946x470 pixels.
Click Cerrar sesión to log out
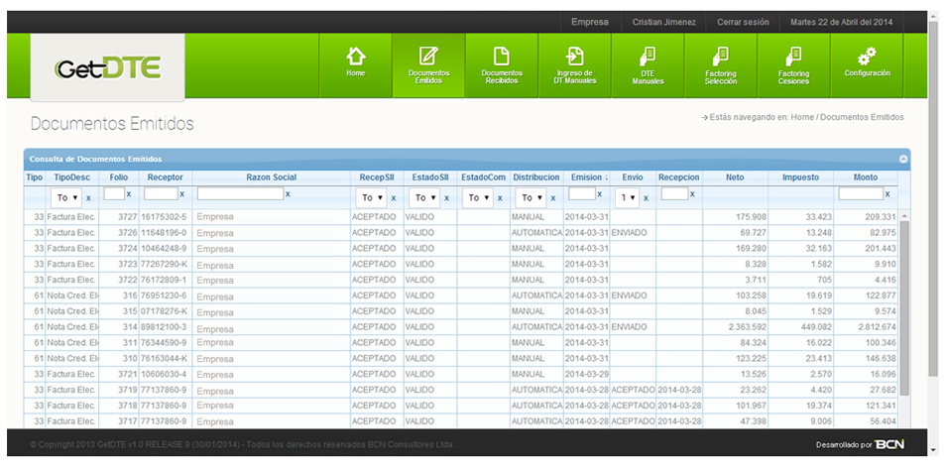coord(744,22)
